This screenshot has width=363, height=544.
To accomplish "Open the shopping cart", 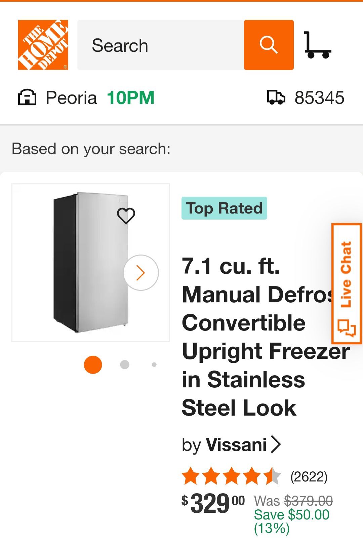I will [317, 45].
